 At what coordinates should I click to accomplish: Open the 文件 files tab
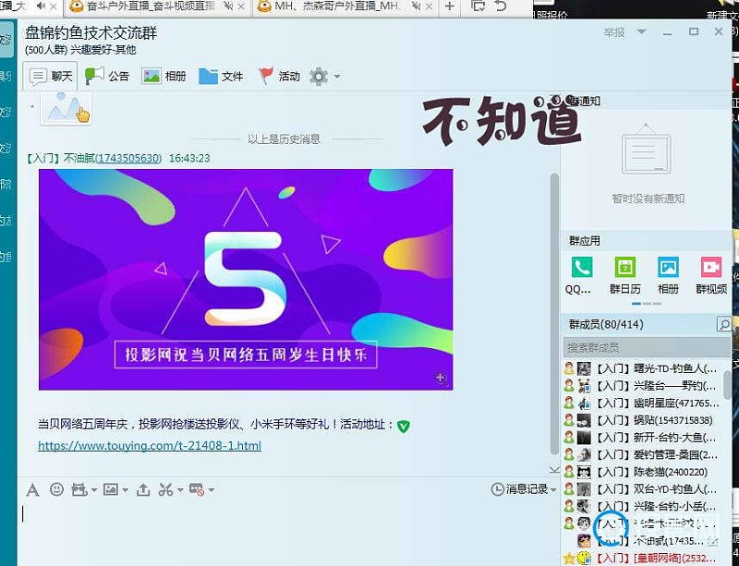tap(221, 76)
